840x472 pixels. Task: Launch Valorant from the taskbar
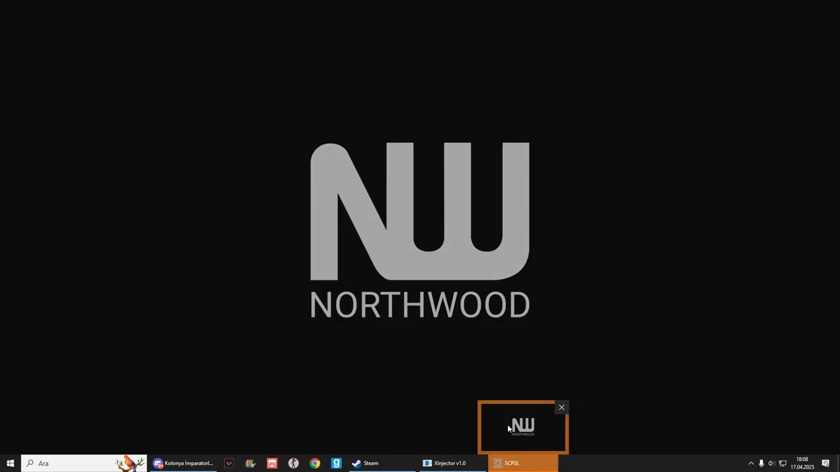click(229, 463)
